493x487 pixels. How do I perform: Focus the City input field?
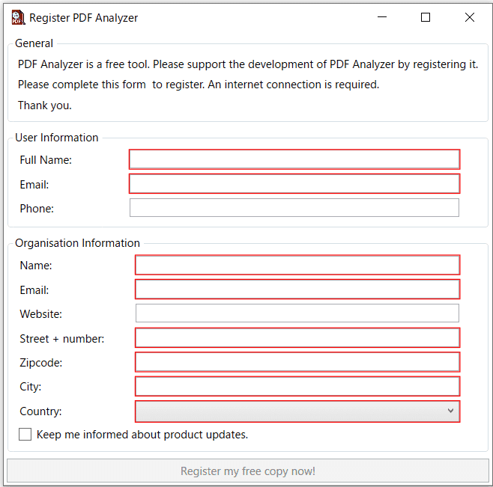pyautogui.click(x=297, y=387)
